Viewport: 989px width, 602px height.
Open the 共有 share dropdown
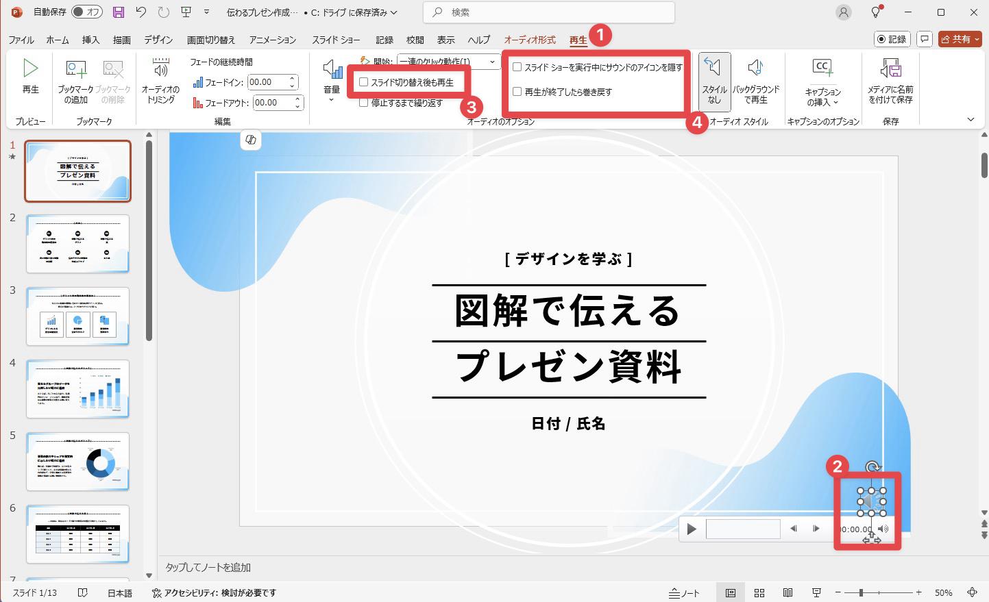960,39
